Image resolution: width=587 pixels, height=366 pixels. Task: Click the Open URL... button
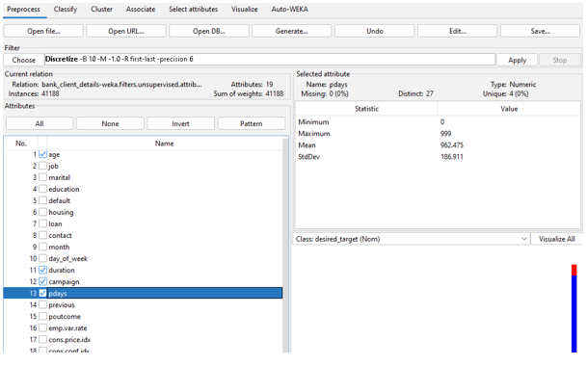point(126,31)
